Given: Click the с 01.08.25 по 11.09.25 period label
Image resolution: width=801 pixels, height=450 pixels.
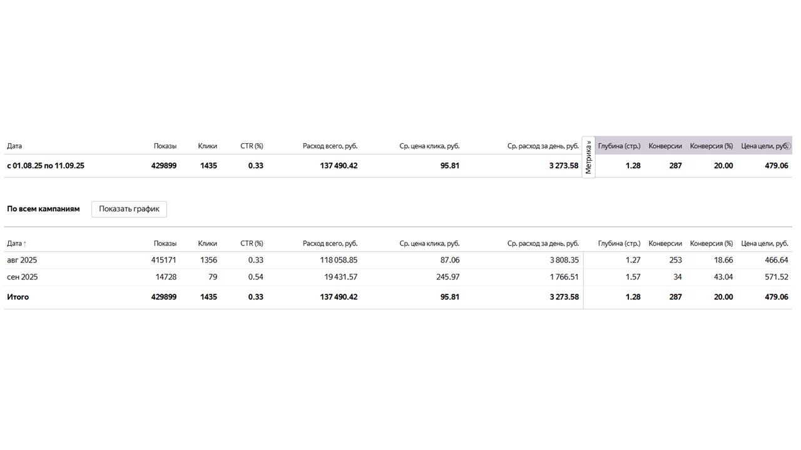Looking at the screenshot, I should [46, 166].
